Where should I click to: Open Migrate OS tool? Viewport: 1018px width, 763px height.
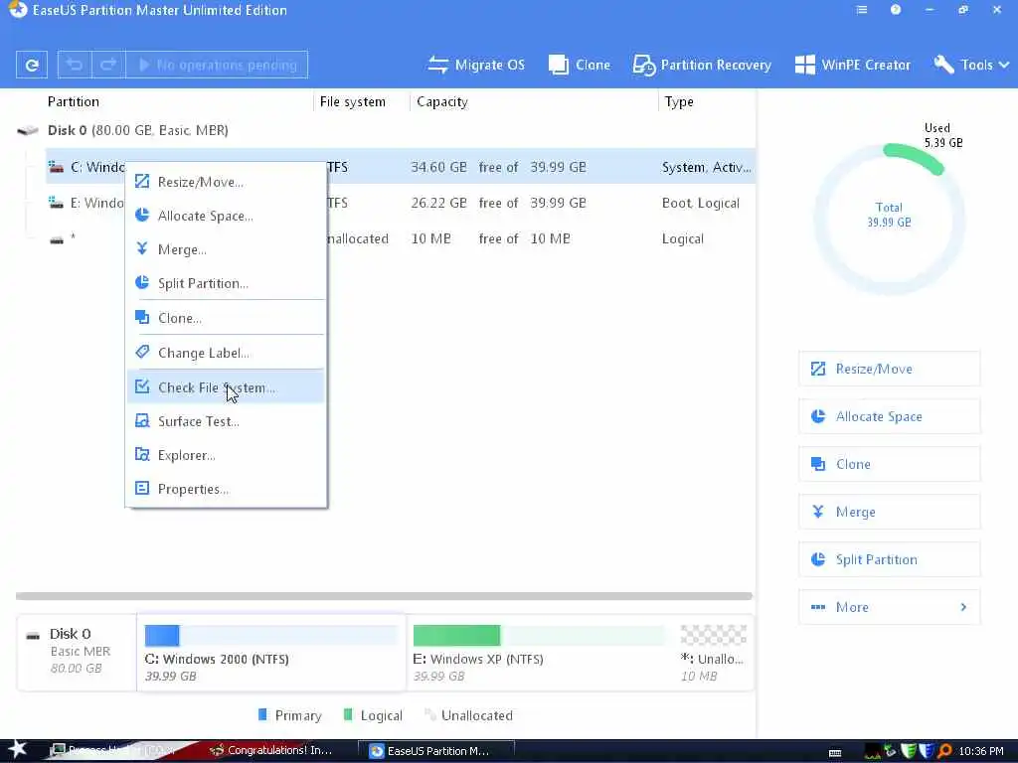pos(476,65)
